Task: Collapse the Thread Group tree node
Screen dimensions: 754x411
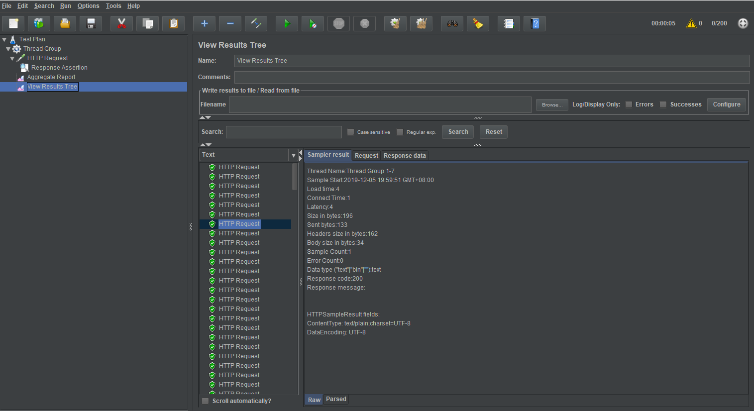Action: 8,49
